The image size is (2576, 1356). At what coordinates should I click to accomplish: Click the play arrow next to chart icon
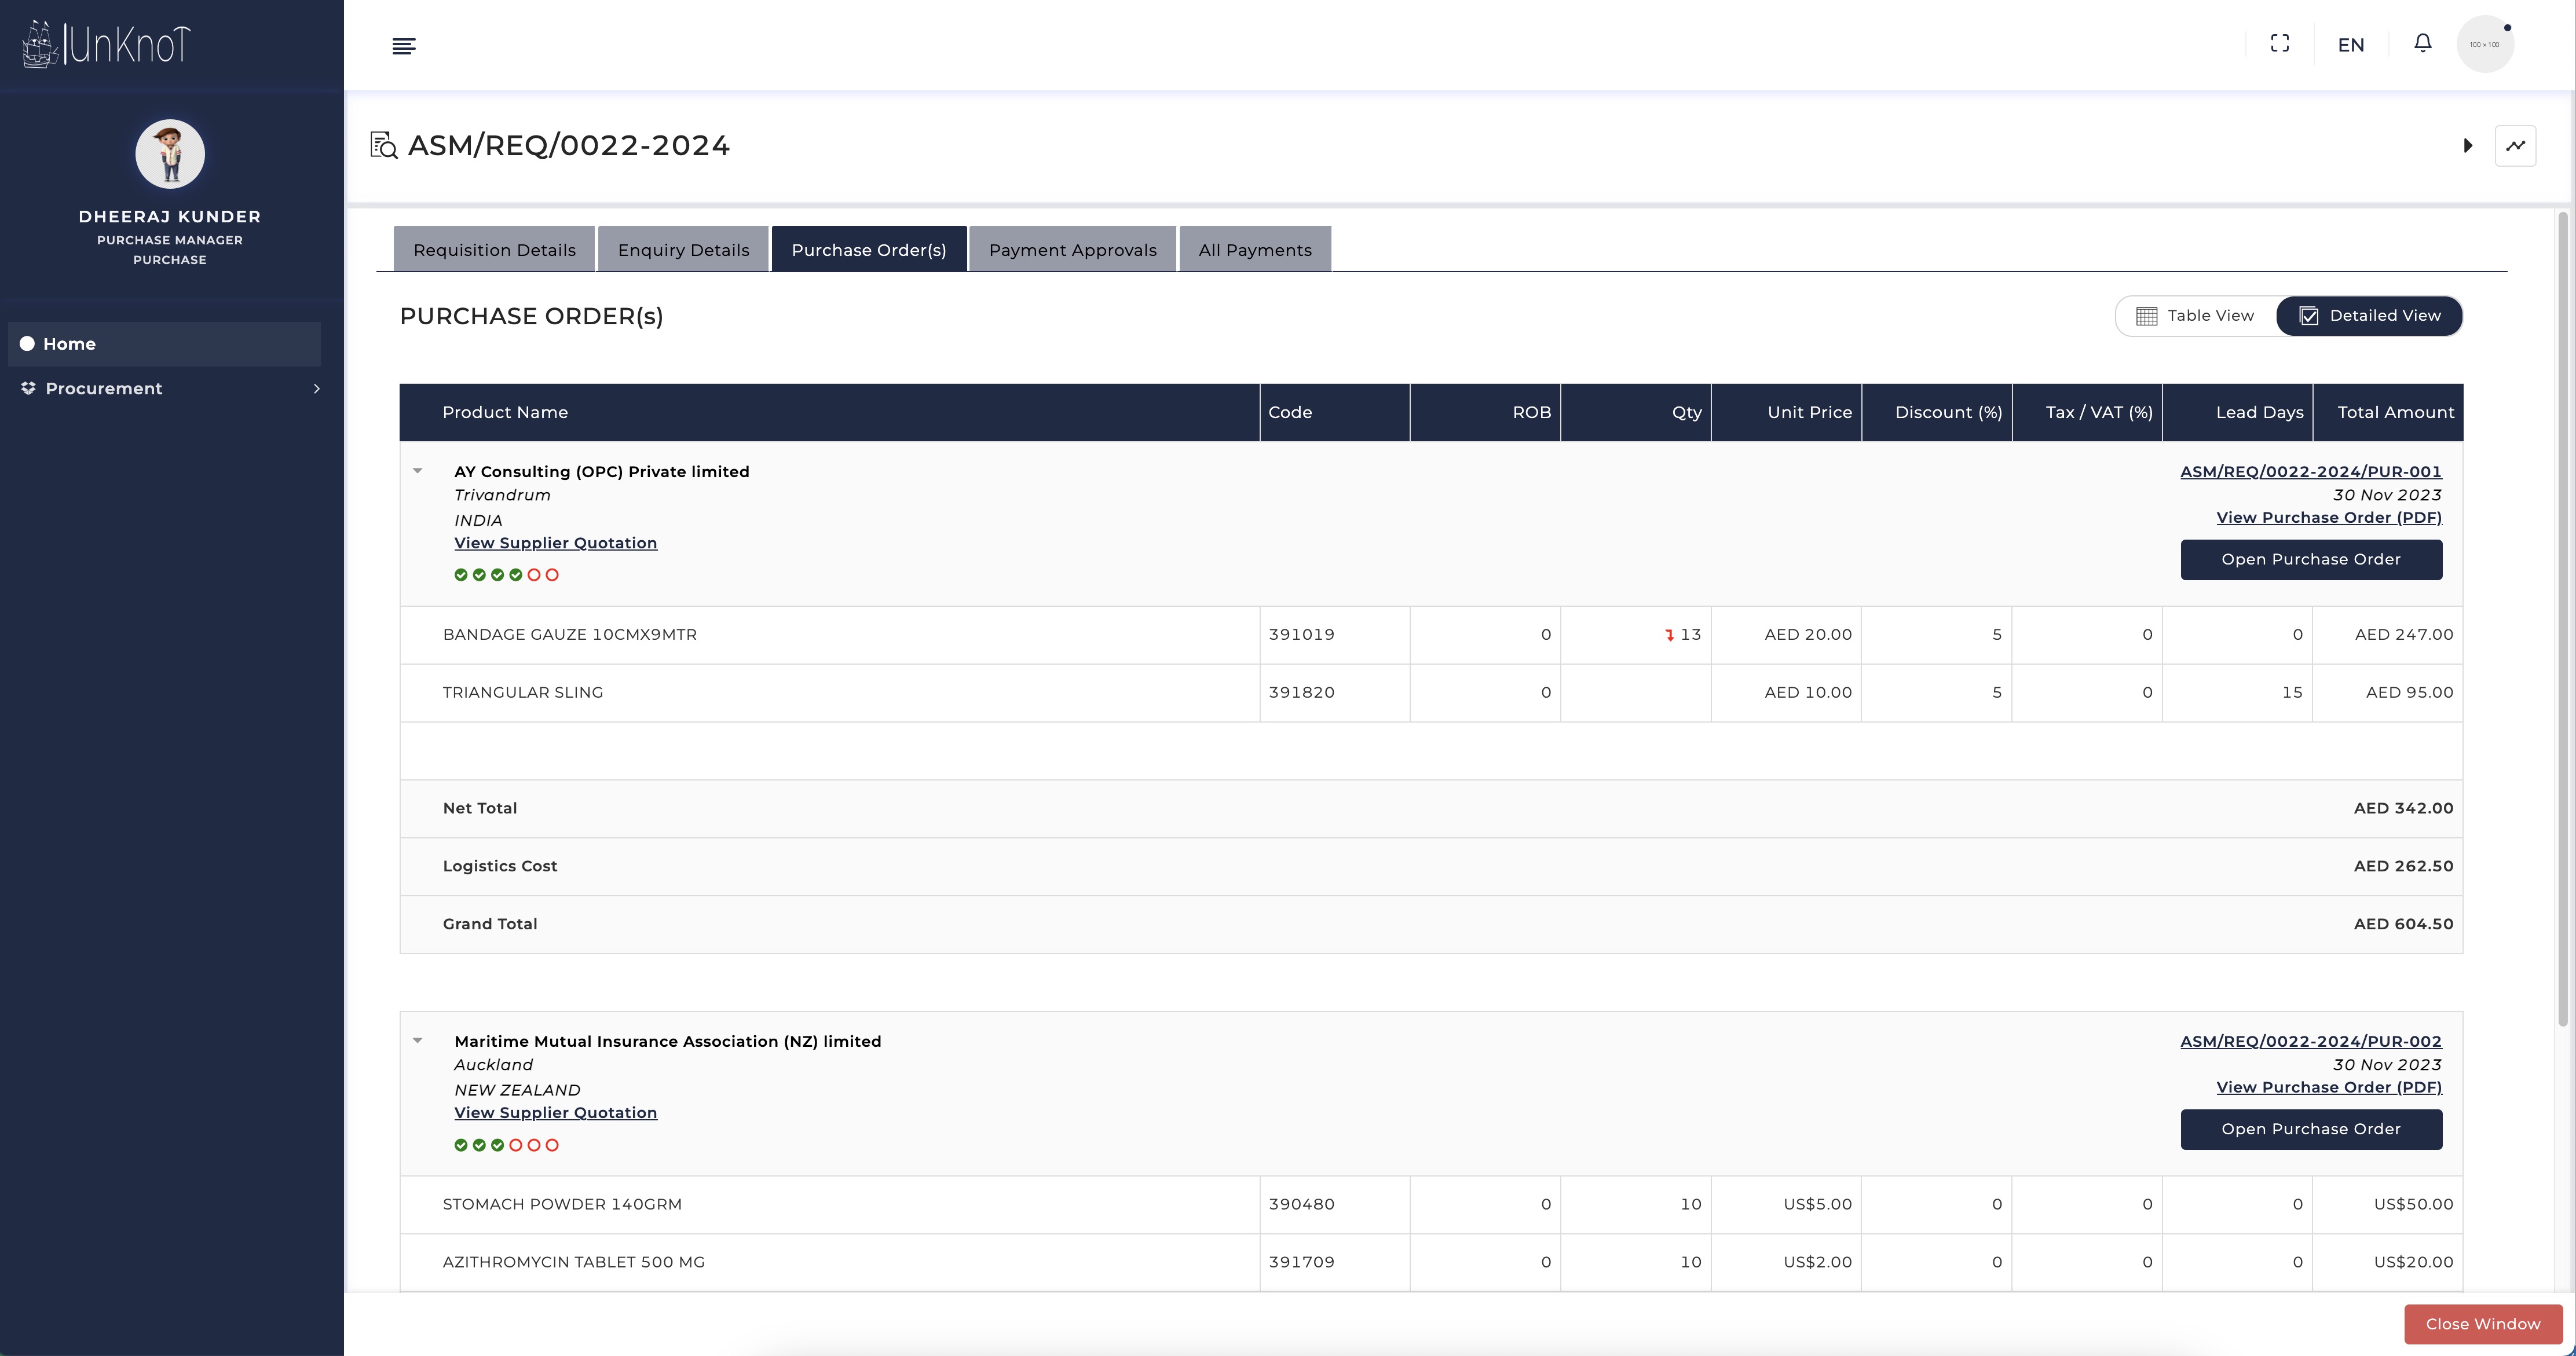click(x=2467, y=146)
